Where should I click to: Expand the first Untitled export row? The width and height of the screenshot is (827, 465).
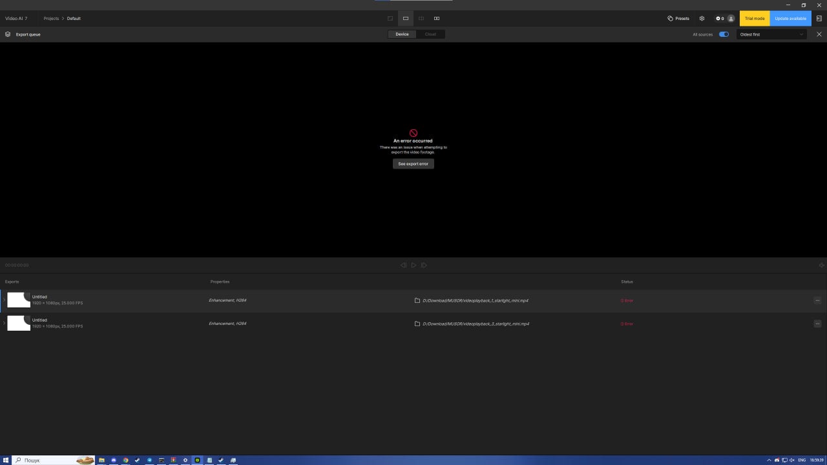tap(4, 300)
